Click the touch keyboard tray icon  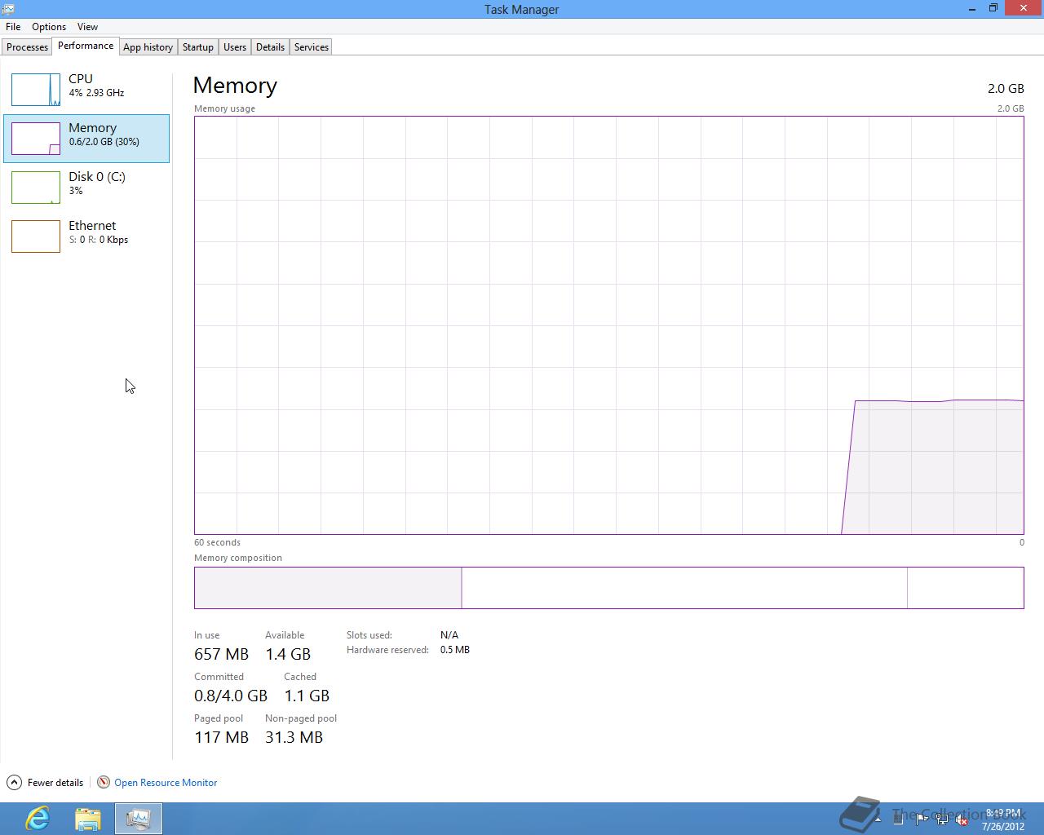[898, 820]
